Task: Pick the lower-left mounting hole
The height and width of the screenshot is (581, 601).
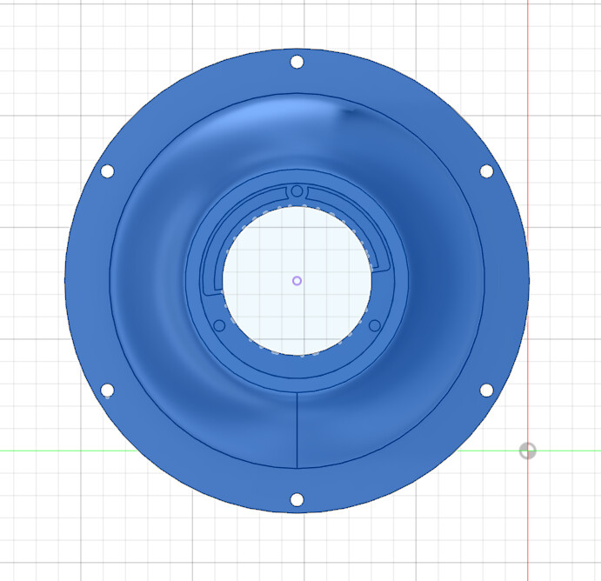Action: point(108,390)
